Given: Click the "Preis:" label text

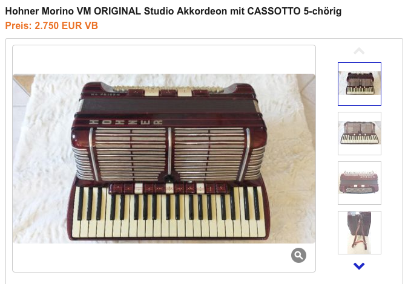Looking at the screenshot, I should [19, 25].
